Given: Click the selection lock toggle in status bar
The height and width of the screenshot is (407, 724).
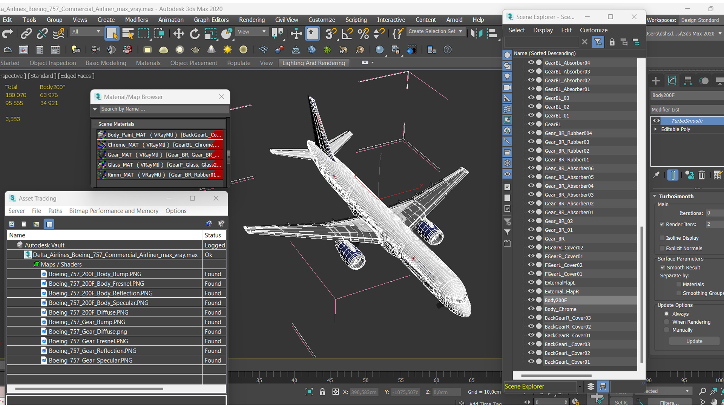Looking at the screenshot, I should click(x=322, y=392).
